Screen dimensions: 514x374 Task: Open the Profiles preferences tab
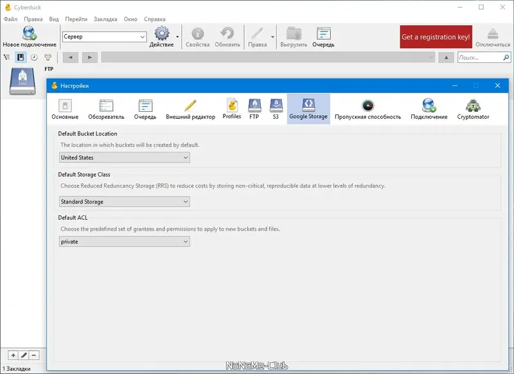click(232, 109)
